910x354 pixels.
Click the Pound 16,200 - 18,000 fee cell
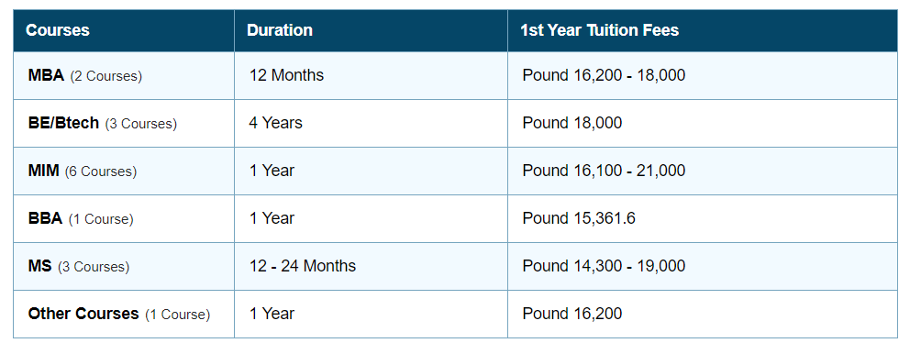[605, 75]
